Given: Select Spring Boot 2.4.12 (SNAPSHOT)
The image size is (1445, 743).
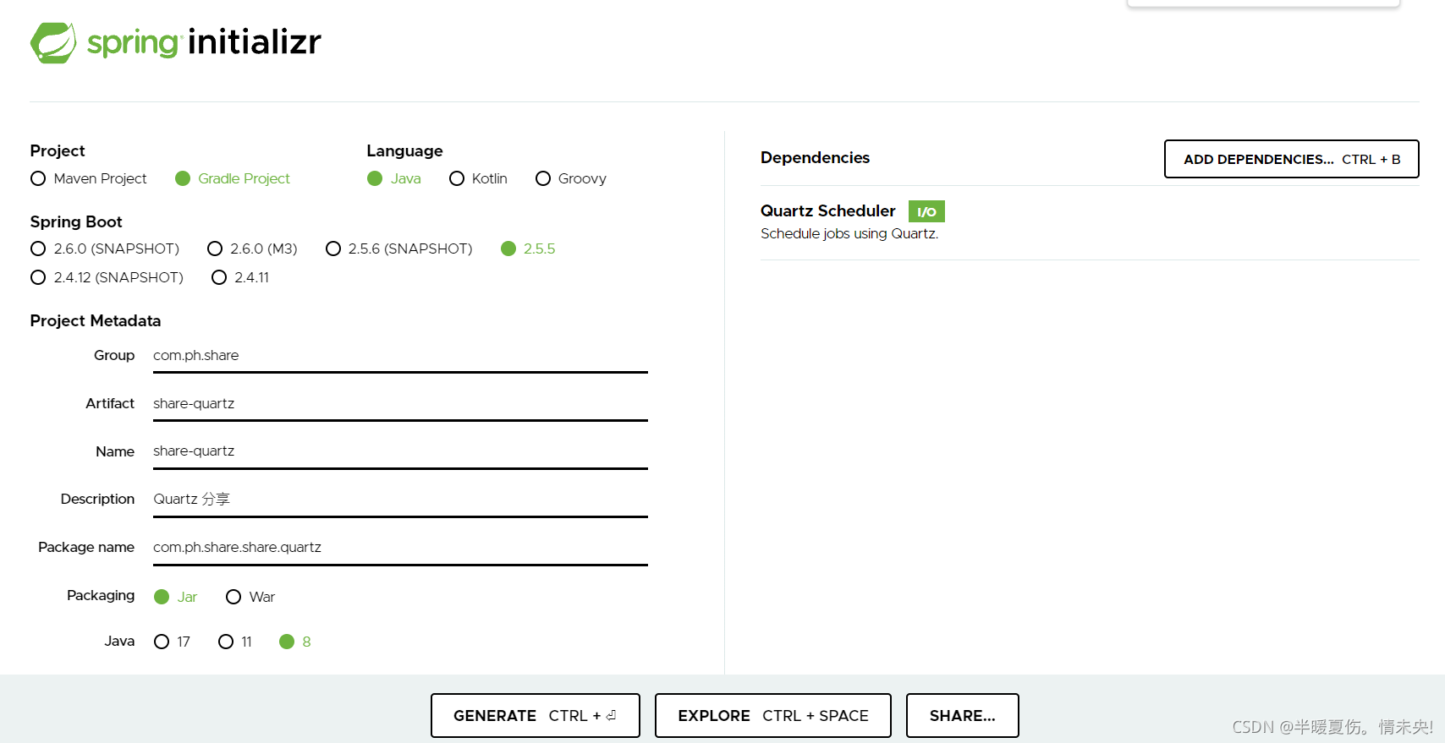Looking at the screenshot, I should click(107, 277).
